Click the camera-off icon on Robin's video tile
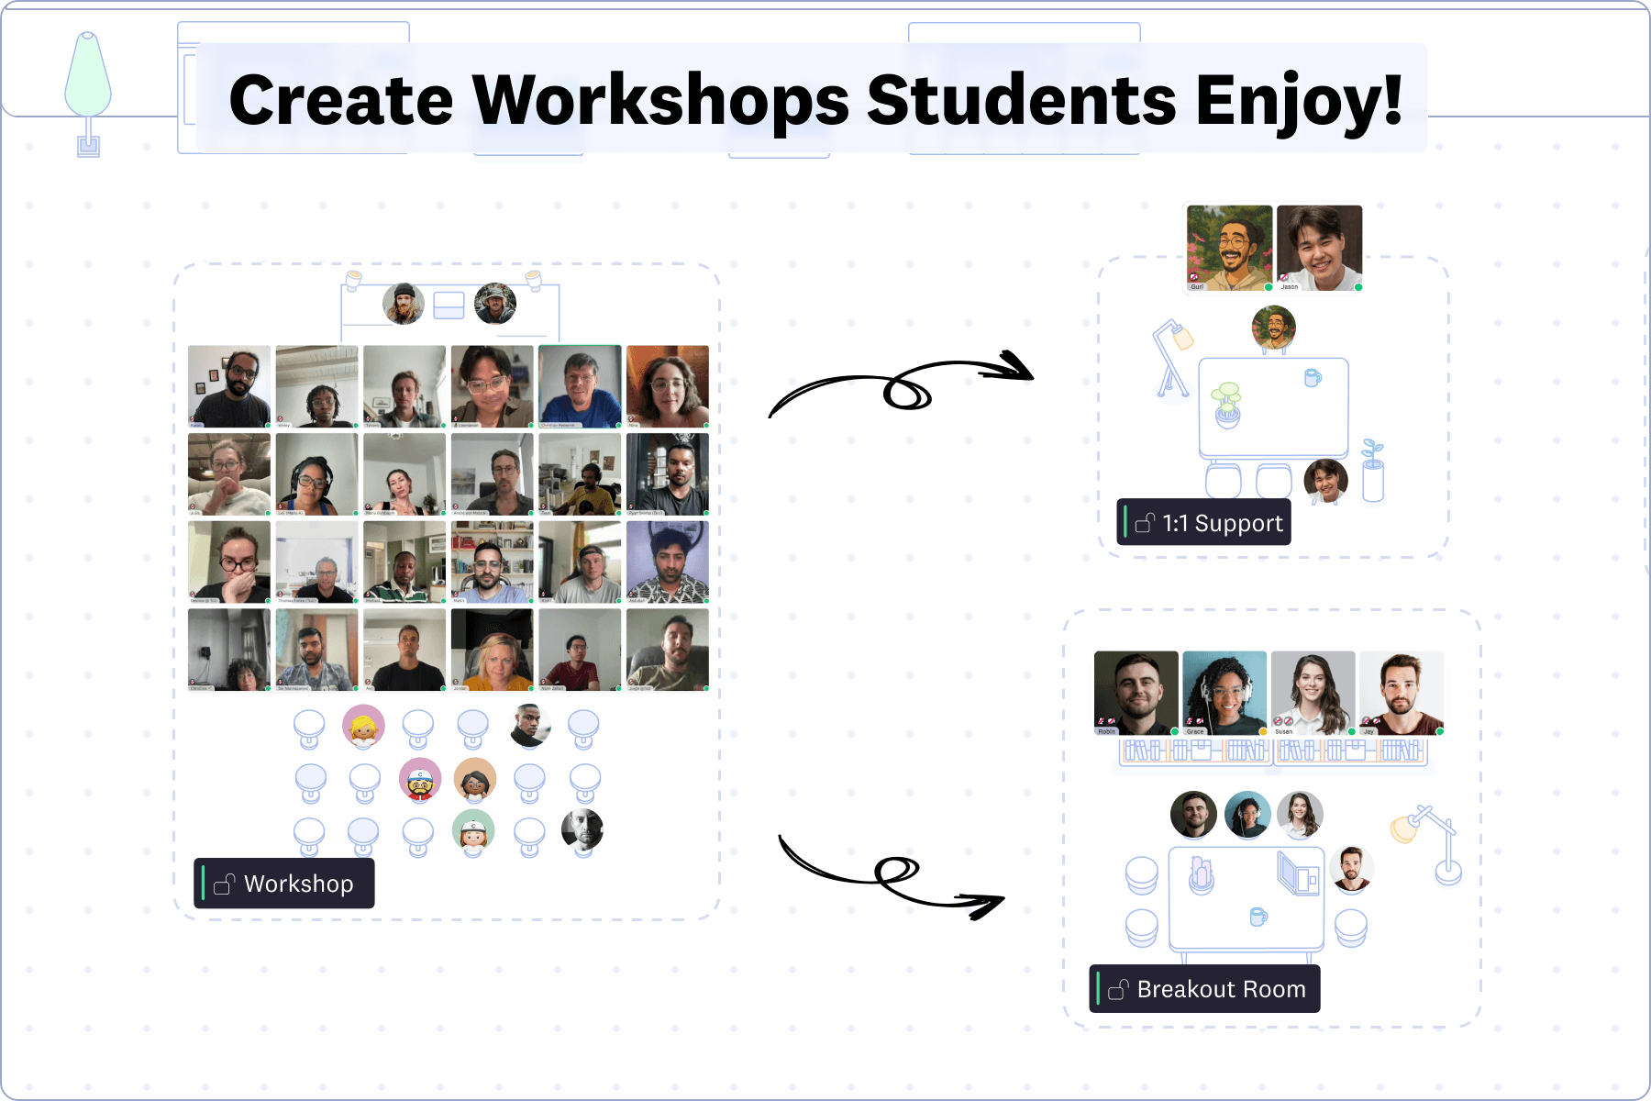Viewport: 1651px width, 1101px height. click(1111, 720)
